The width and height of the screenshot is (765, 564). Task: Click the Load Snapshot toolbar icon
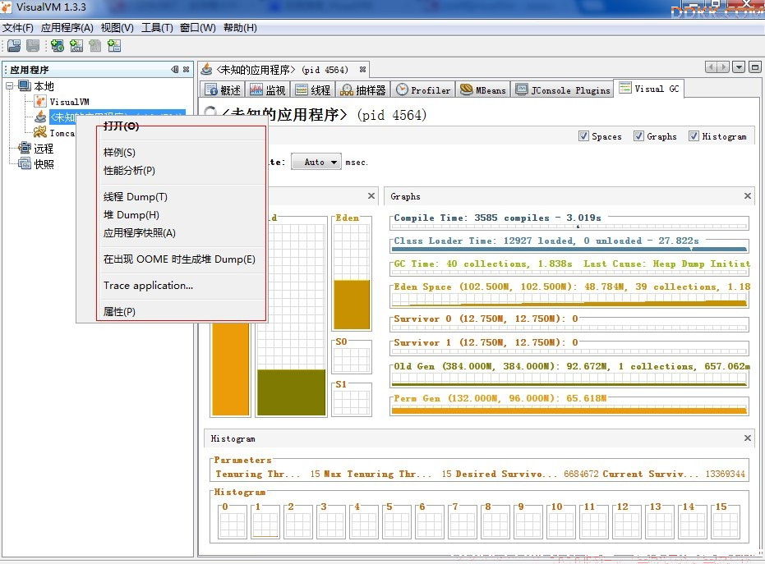(x=14, y=46)
